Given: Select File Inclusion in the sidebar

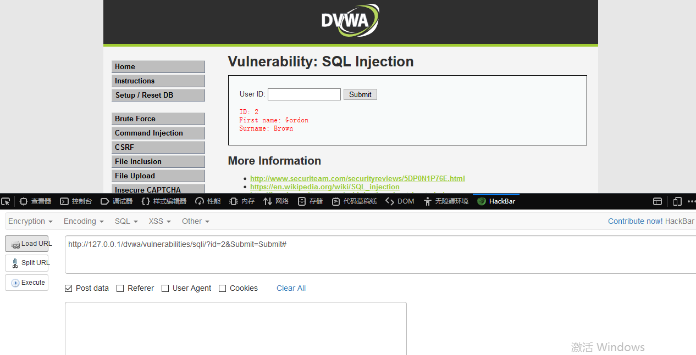Looking at the screenshot, I should coord(158,162).
